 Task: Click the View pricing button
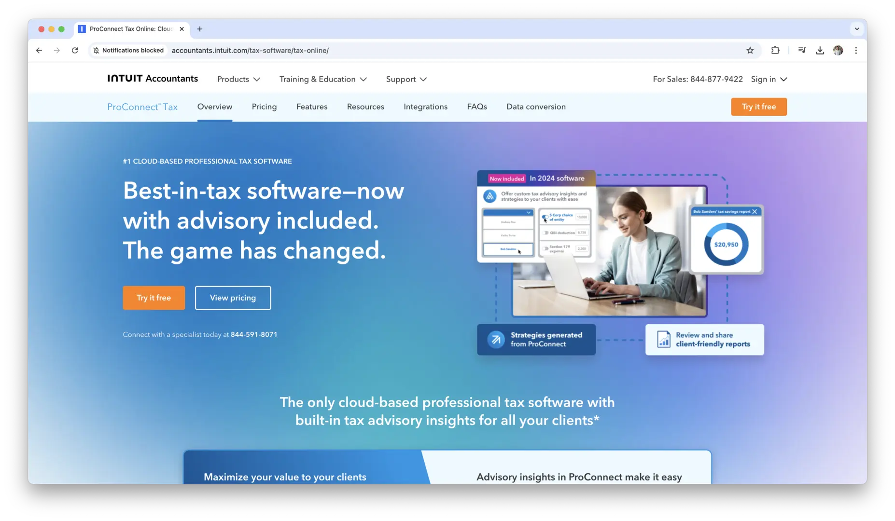[233, 298]
